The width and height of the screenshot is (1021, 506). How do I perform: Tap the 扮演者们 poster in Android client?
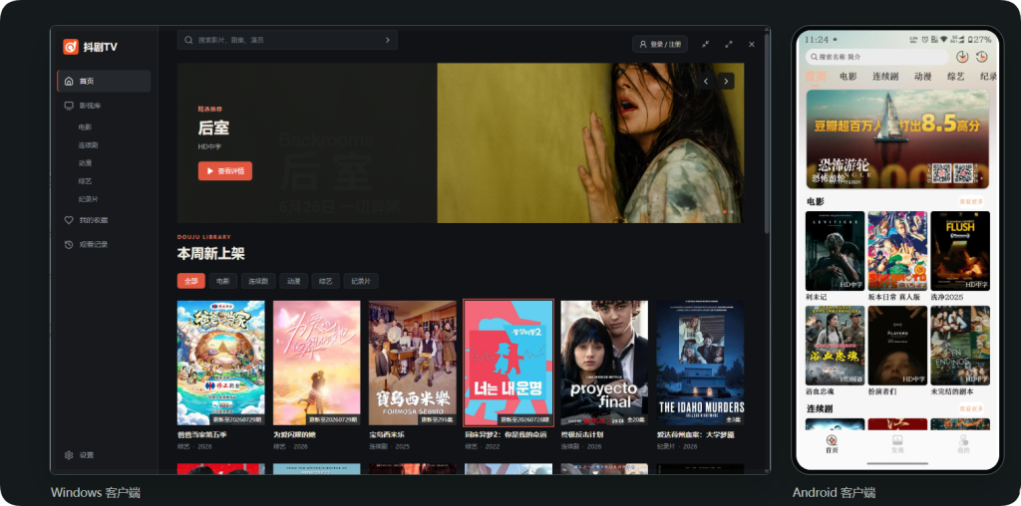click(897, 346)
